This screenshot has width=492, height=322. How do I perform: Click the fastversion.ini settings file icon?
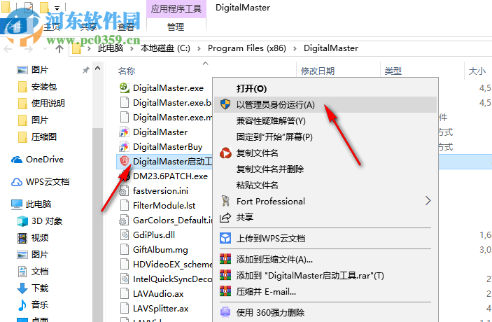pyautogui.click(x=125, y=191)
